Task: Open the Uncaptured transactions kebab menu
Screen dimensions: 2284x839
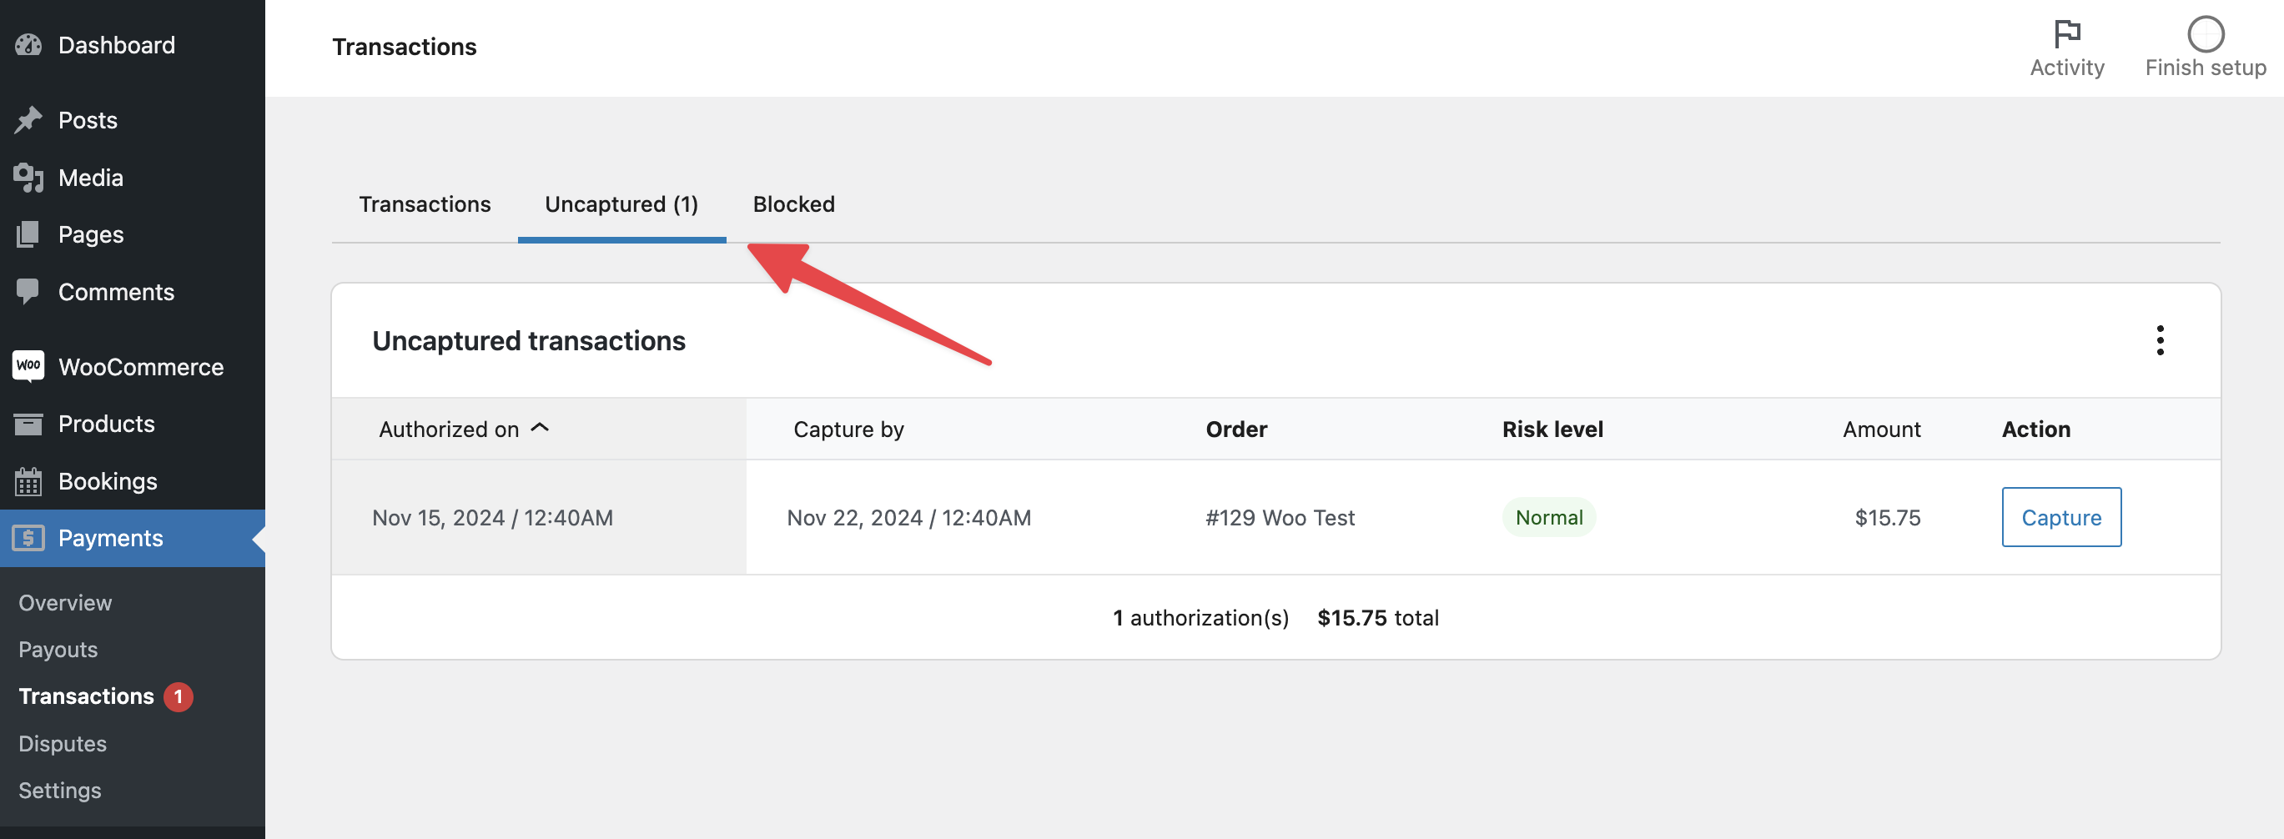Action: pos(2161,340)
